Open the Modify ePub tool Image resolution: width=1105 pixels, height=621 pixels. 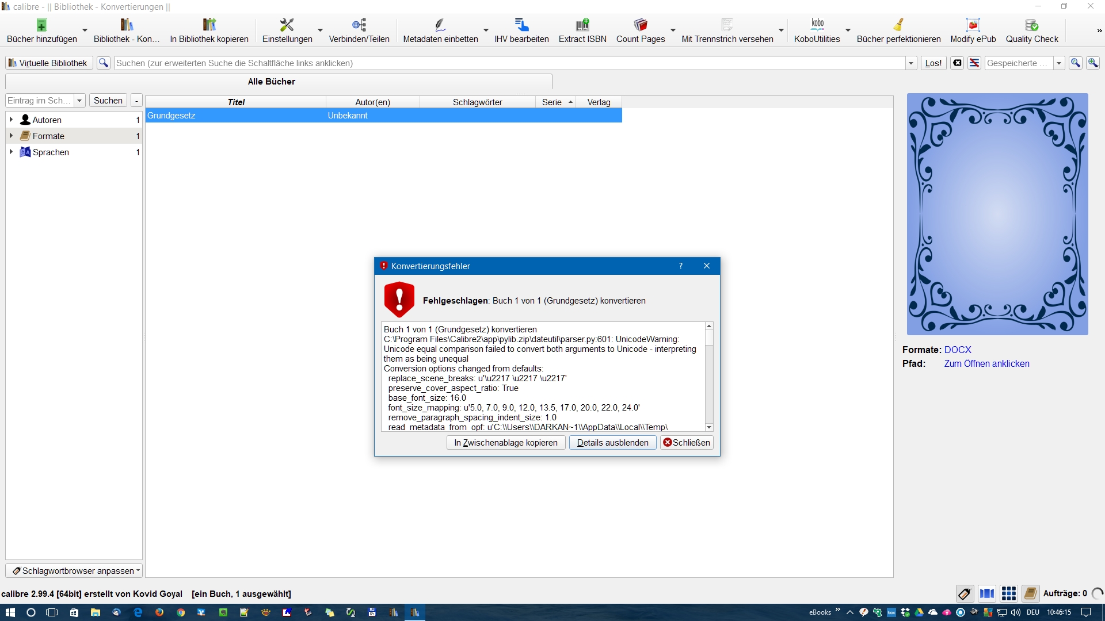[x=973, y=25]
